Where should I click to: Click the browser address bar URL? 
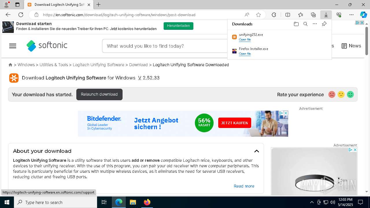[119, 15]
